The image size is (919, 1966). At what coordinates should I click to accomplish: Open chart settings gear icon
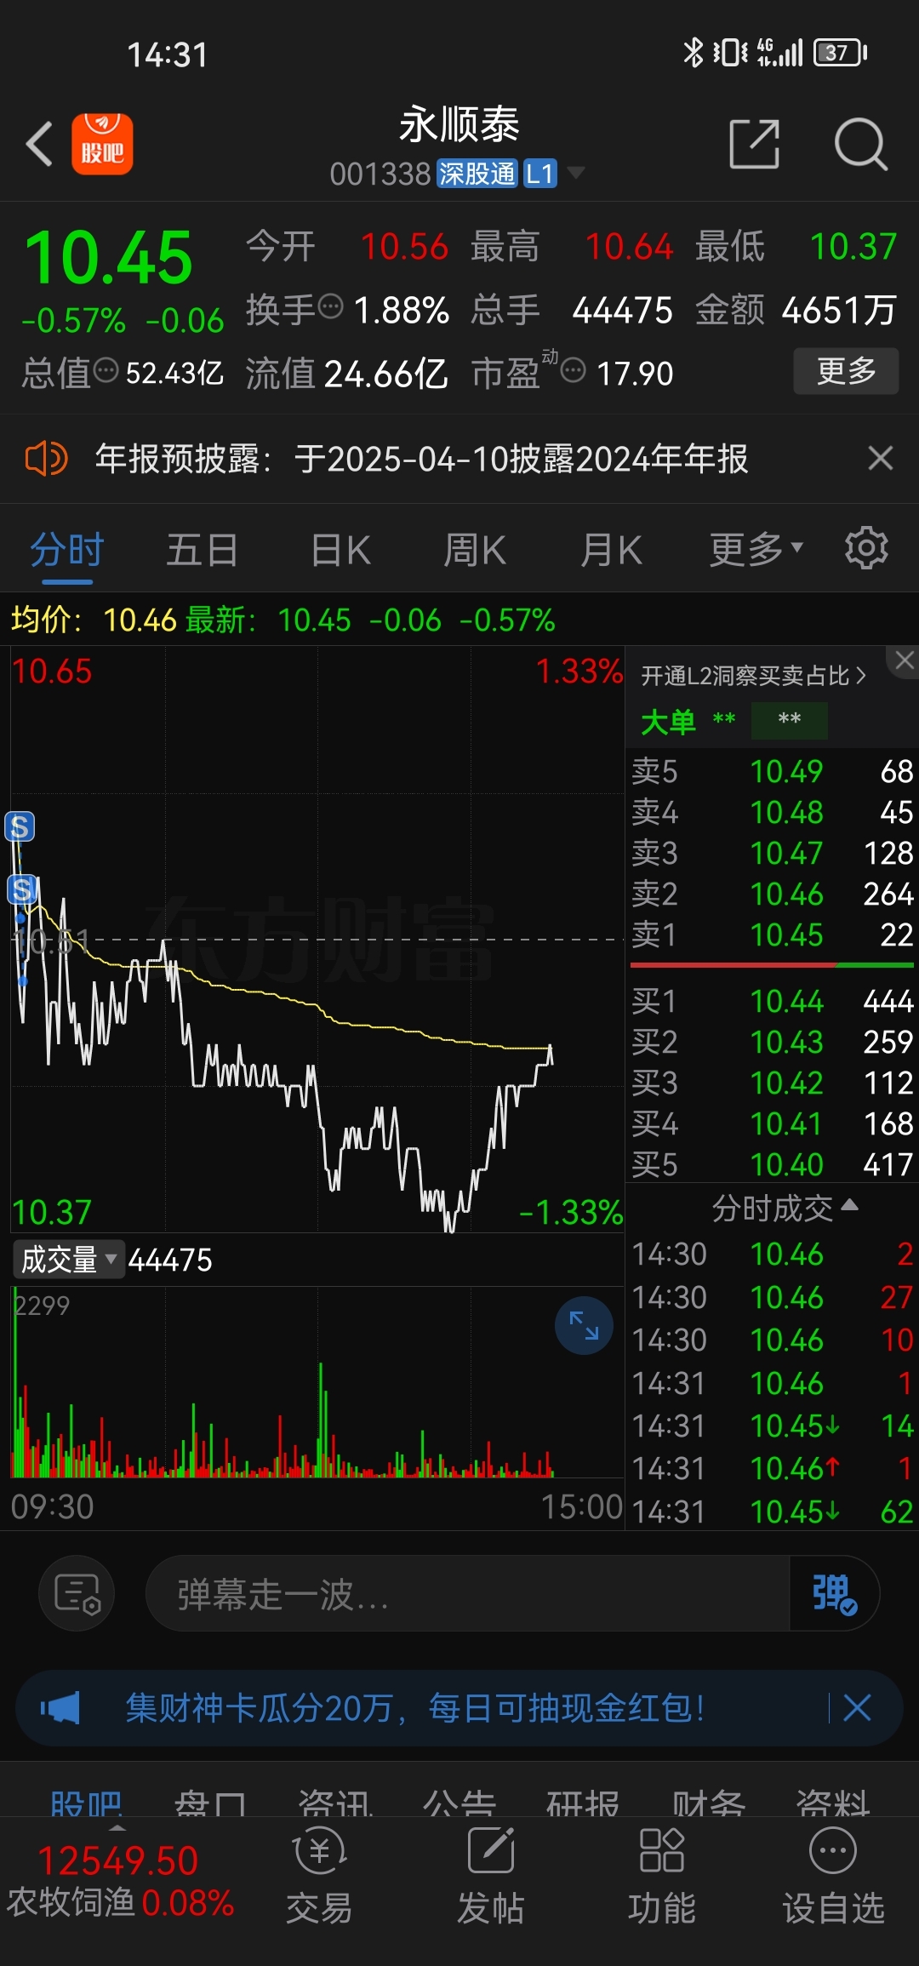pyautogui.click(x=866, y=548)
